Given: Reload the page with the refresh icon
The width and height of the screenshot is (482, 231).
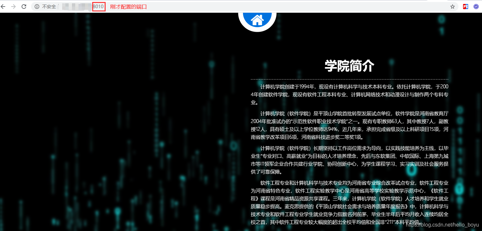Looking at the screenshot, I should click(x=24, y=7).
